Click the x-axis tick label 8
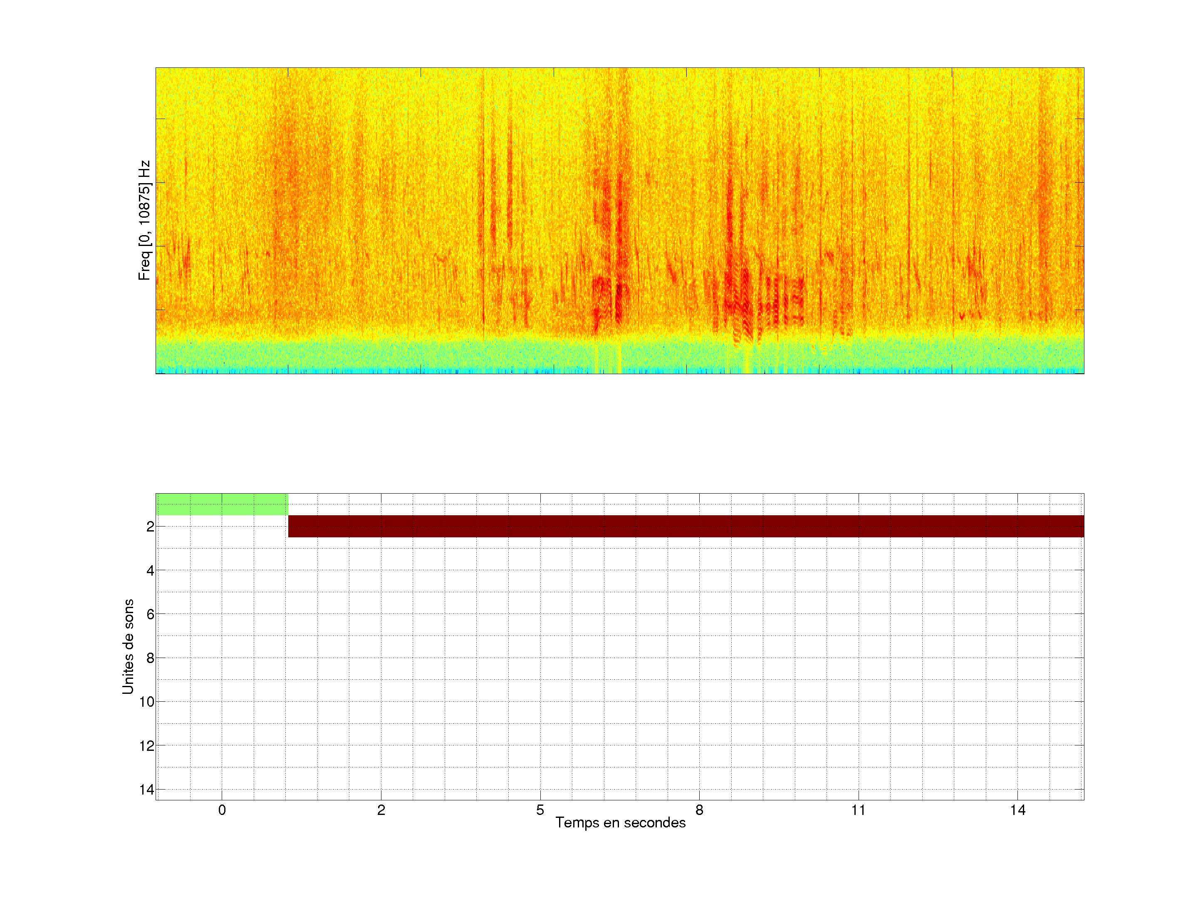 click(x=699, y=810)
